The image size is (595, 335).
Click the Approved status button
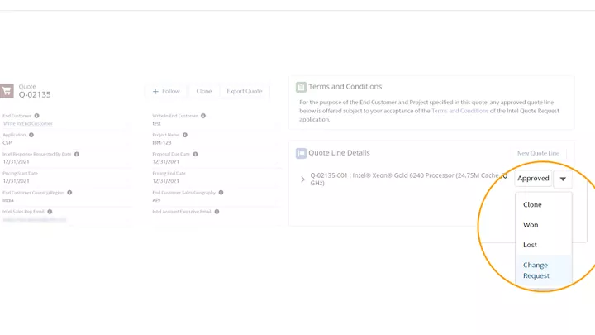[533, 178]
